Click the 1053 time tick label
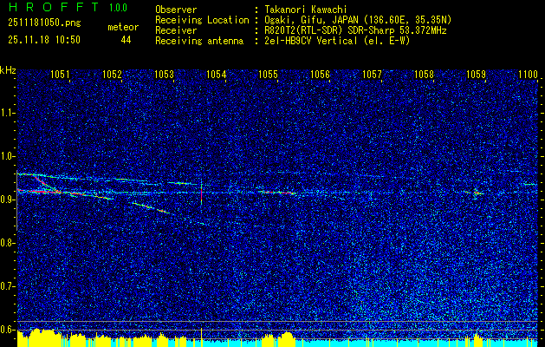Image resolution: width=545 pixels, height=347 pixels. (164, 74)
